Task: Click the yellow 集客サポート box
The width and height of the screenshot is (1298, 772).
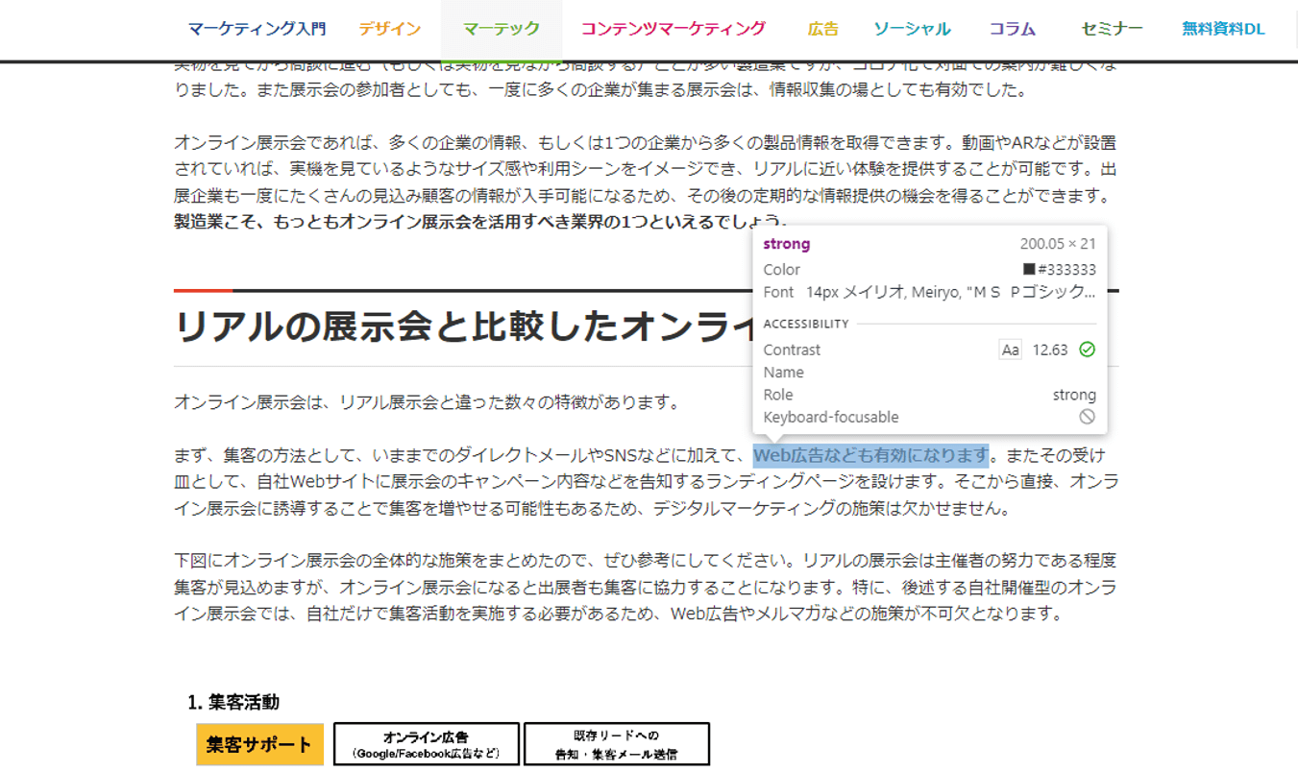Action: (259, 744)
